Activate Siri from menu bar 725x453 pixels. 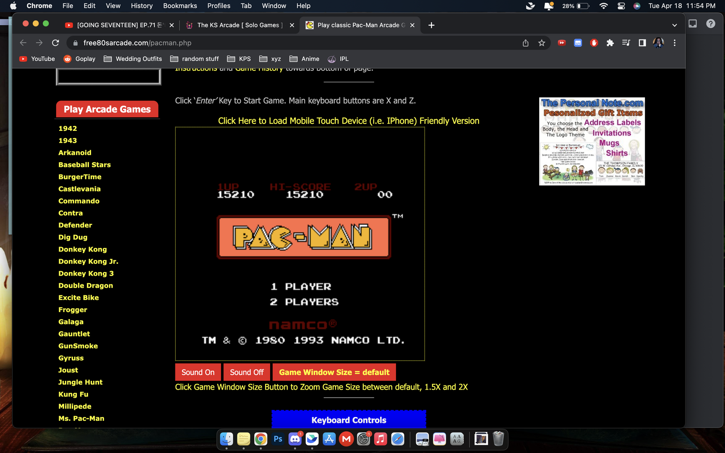coord(637,6)
